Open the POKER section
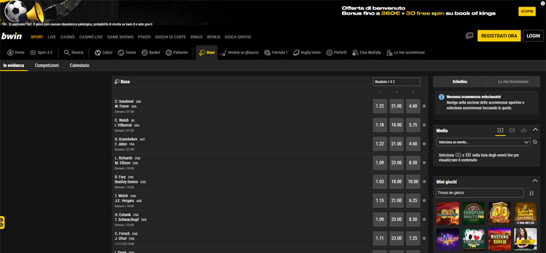 144,37
